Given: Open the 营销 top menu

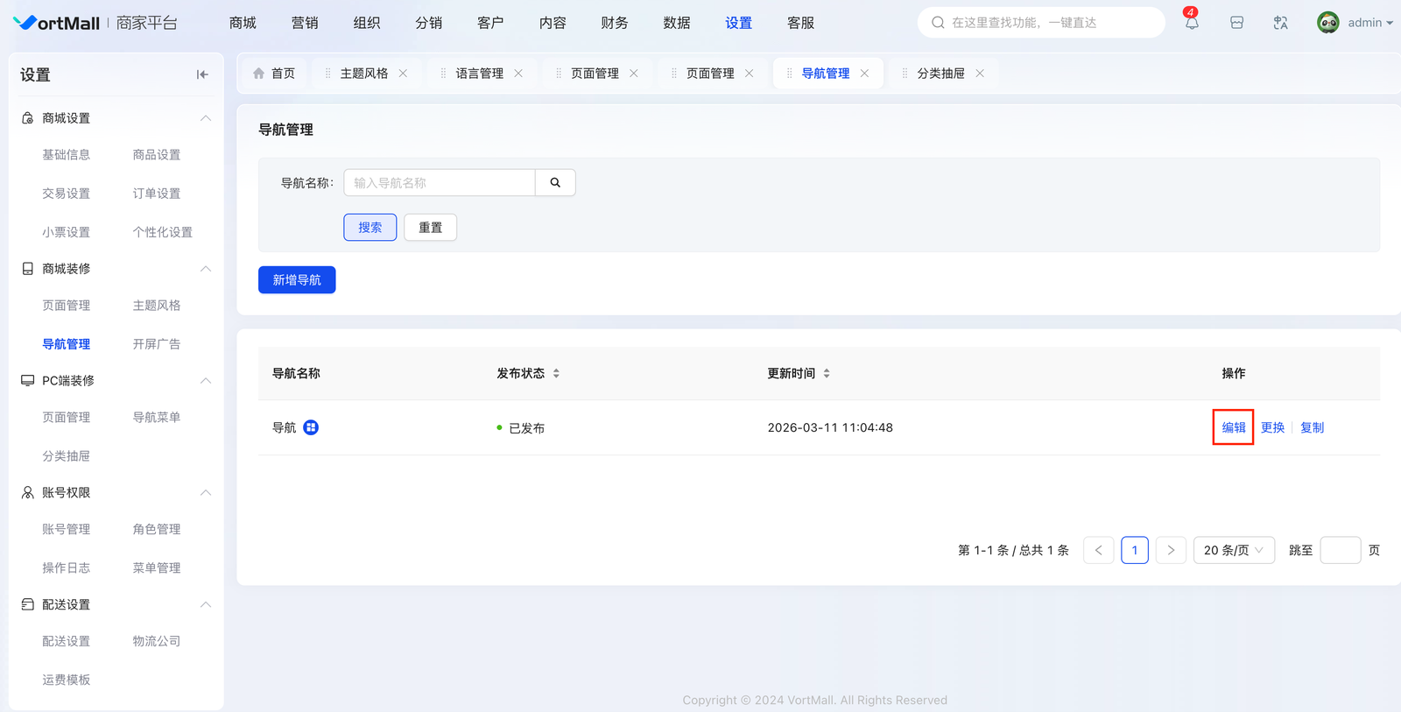Looking at the screenshot, I should 305,23.
